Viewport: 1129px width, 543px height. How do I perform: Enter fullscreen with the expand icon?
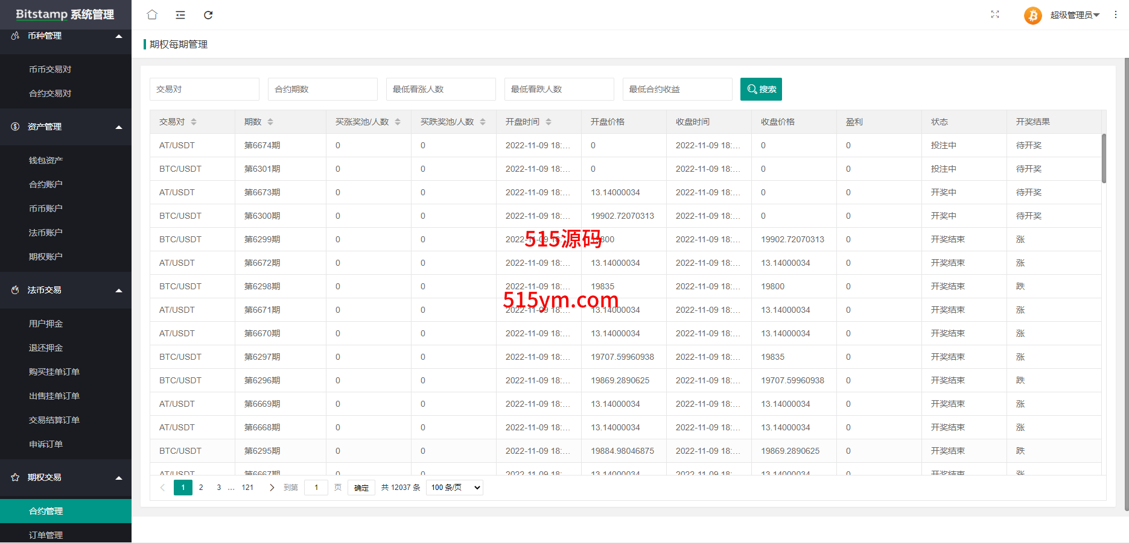pos(994,14)
